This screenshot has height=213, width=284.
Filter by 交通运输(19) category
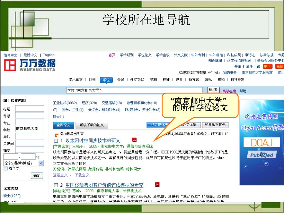pyautogui.click(x=112, y=103)
